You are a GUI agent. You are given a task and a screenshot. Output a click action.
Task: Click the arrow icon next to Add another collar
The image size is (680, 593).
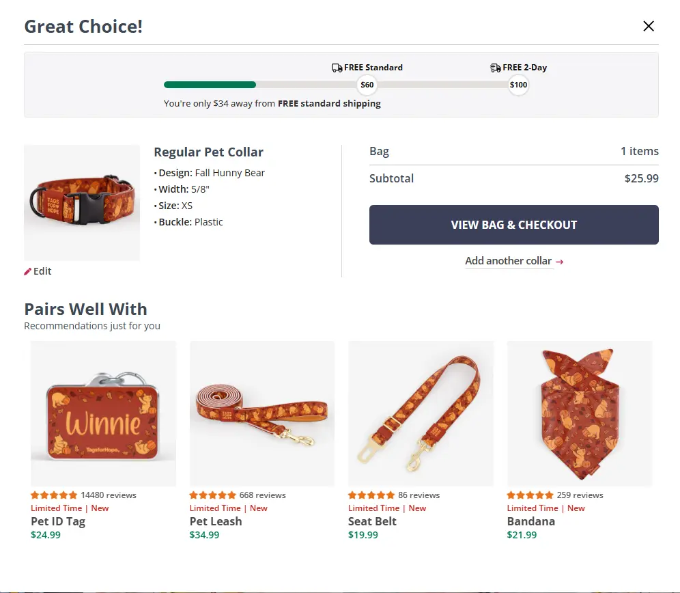pyautogui.click(x=559, y=261)
